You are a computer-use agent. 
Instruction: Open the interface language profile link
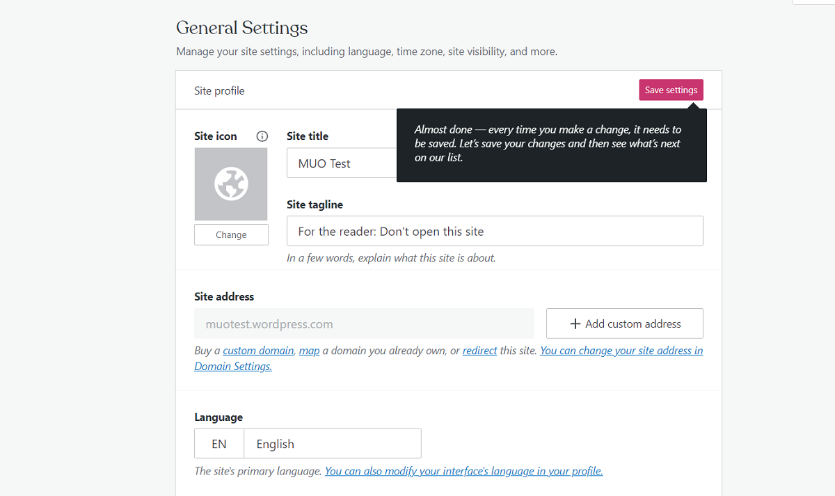click(463, 470)
